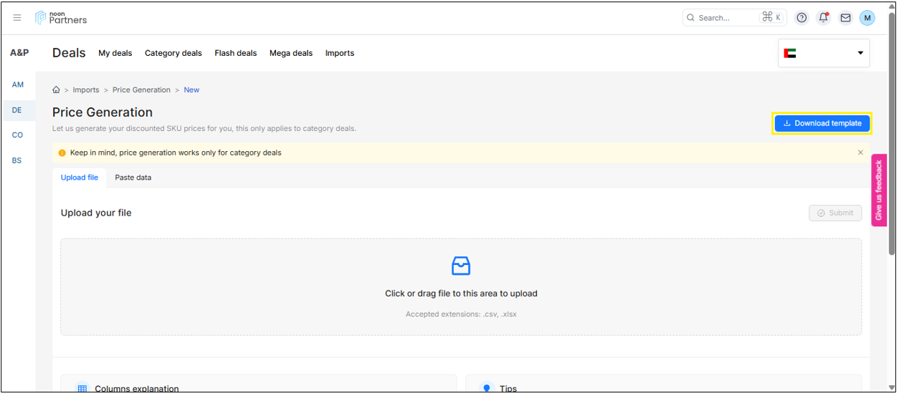The height and width of the screenshot is (396, 899).
Task: Open Category deals in Deals menu
Action: pos(173,53)
